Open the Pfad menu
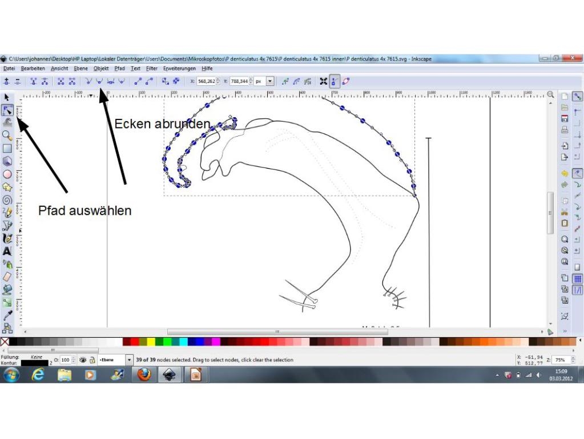This screenshot has height=439, width=584. pyautogui.click(x=119, y=69)
